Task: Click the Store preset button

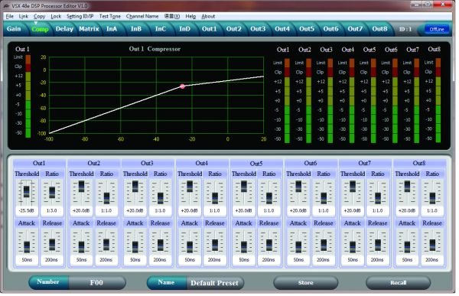Action: coord(305,282)
